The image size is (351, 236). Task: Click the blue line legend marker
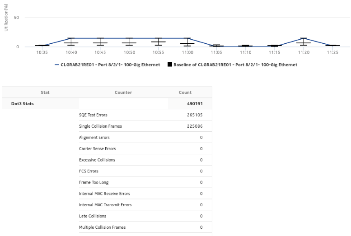pos(57,65)
